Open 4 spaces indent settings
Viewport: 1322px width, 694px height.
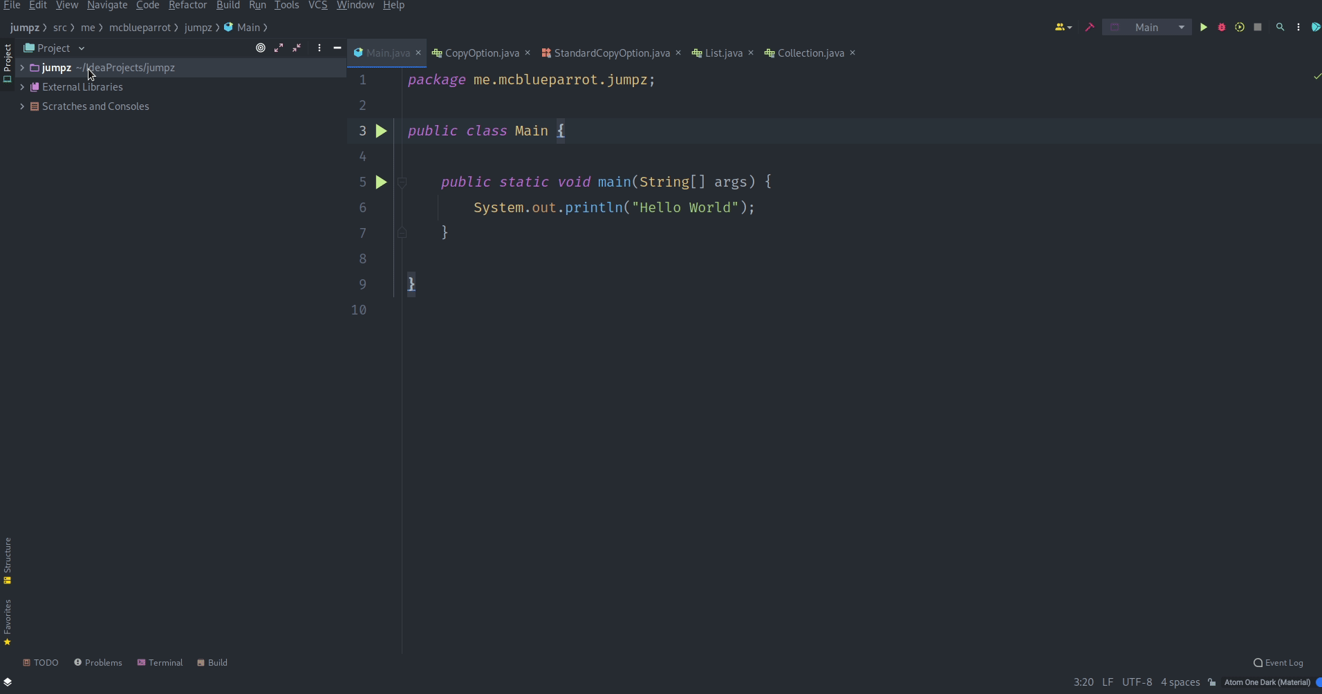[x=1180, y=682]
